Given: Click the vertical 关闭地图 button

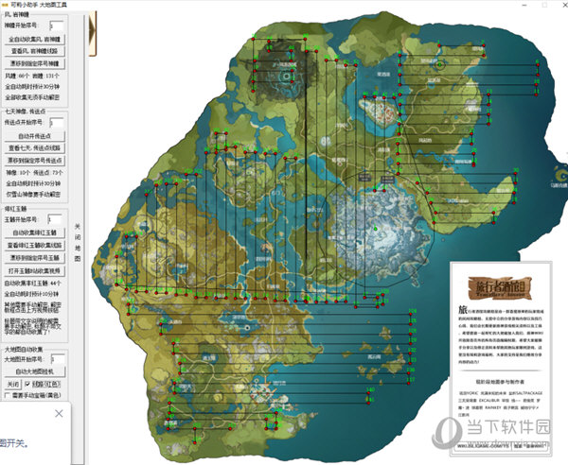Looking at the screenshot, I should 78,242.
